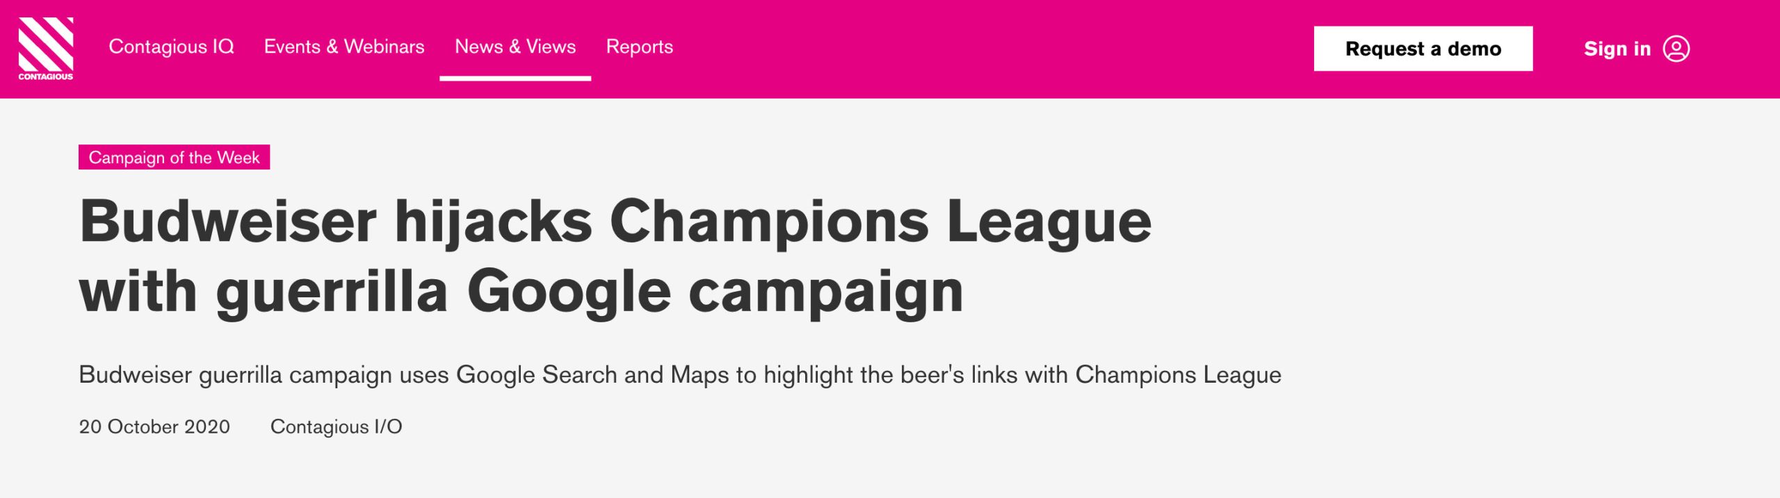This screenshot has width=1780, height=498.
Task: Click the word guerrilla in the headline
Action: (x=332, y=292)
